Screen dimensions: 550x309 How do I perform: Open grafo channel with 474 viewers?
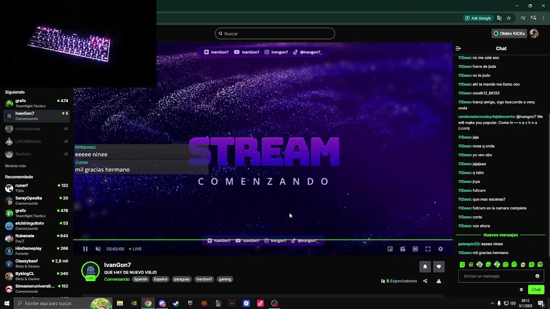pyautogui.click(x=37, y=103)
